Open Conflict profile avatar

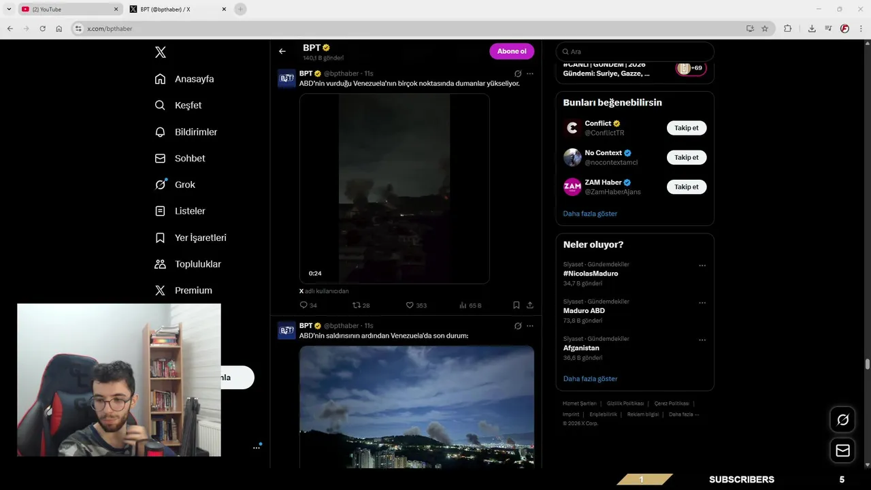(572, 128)
